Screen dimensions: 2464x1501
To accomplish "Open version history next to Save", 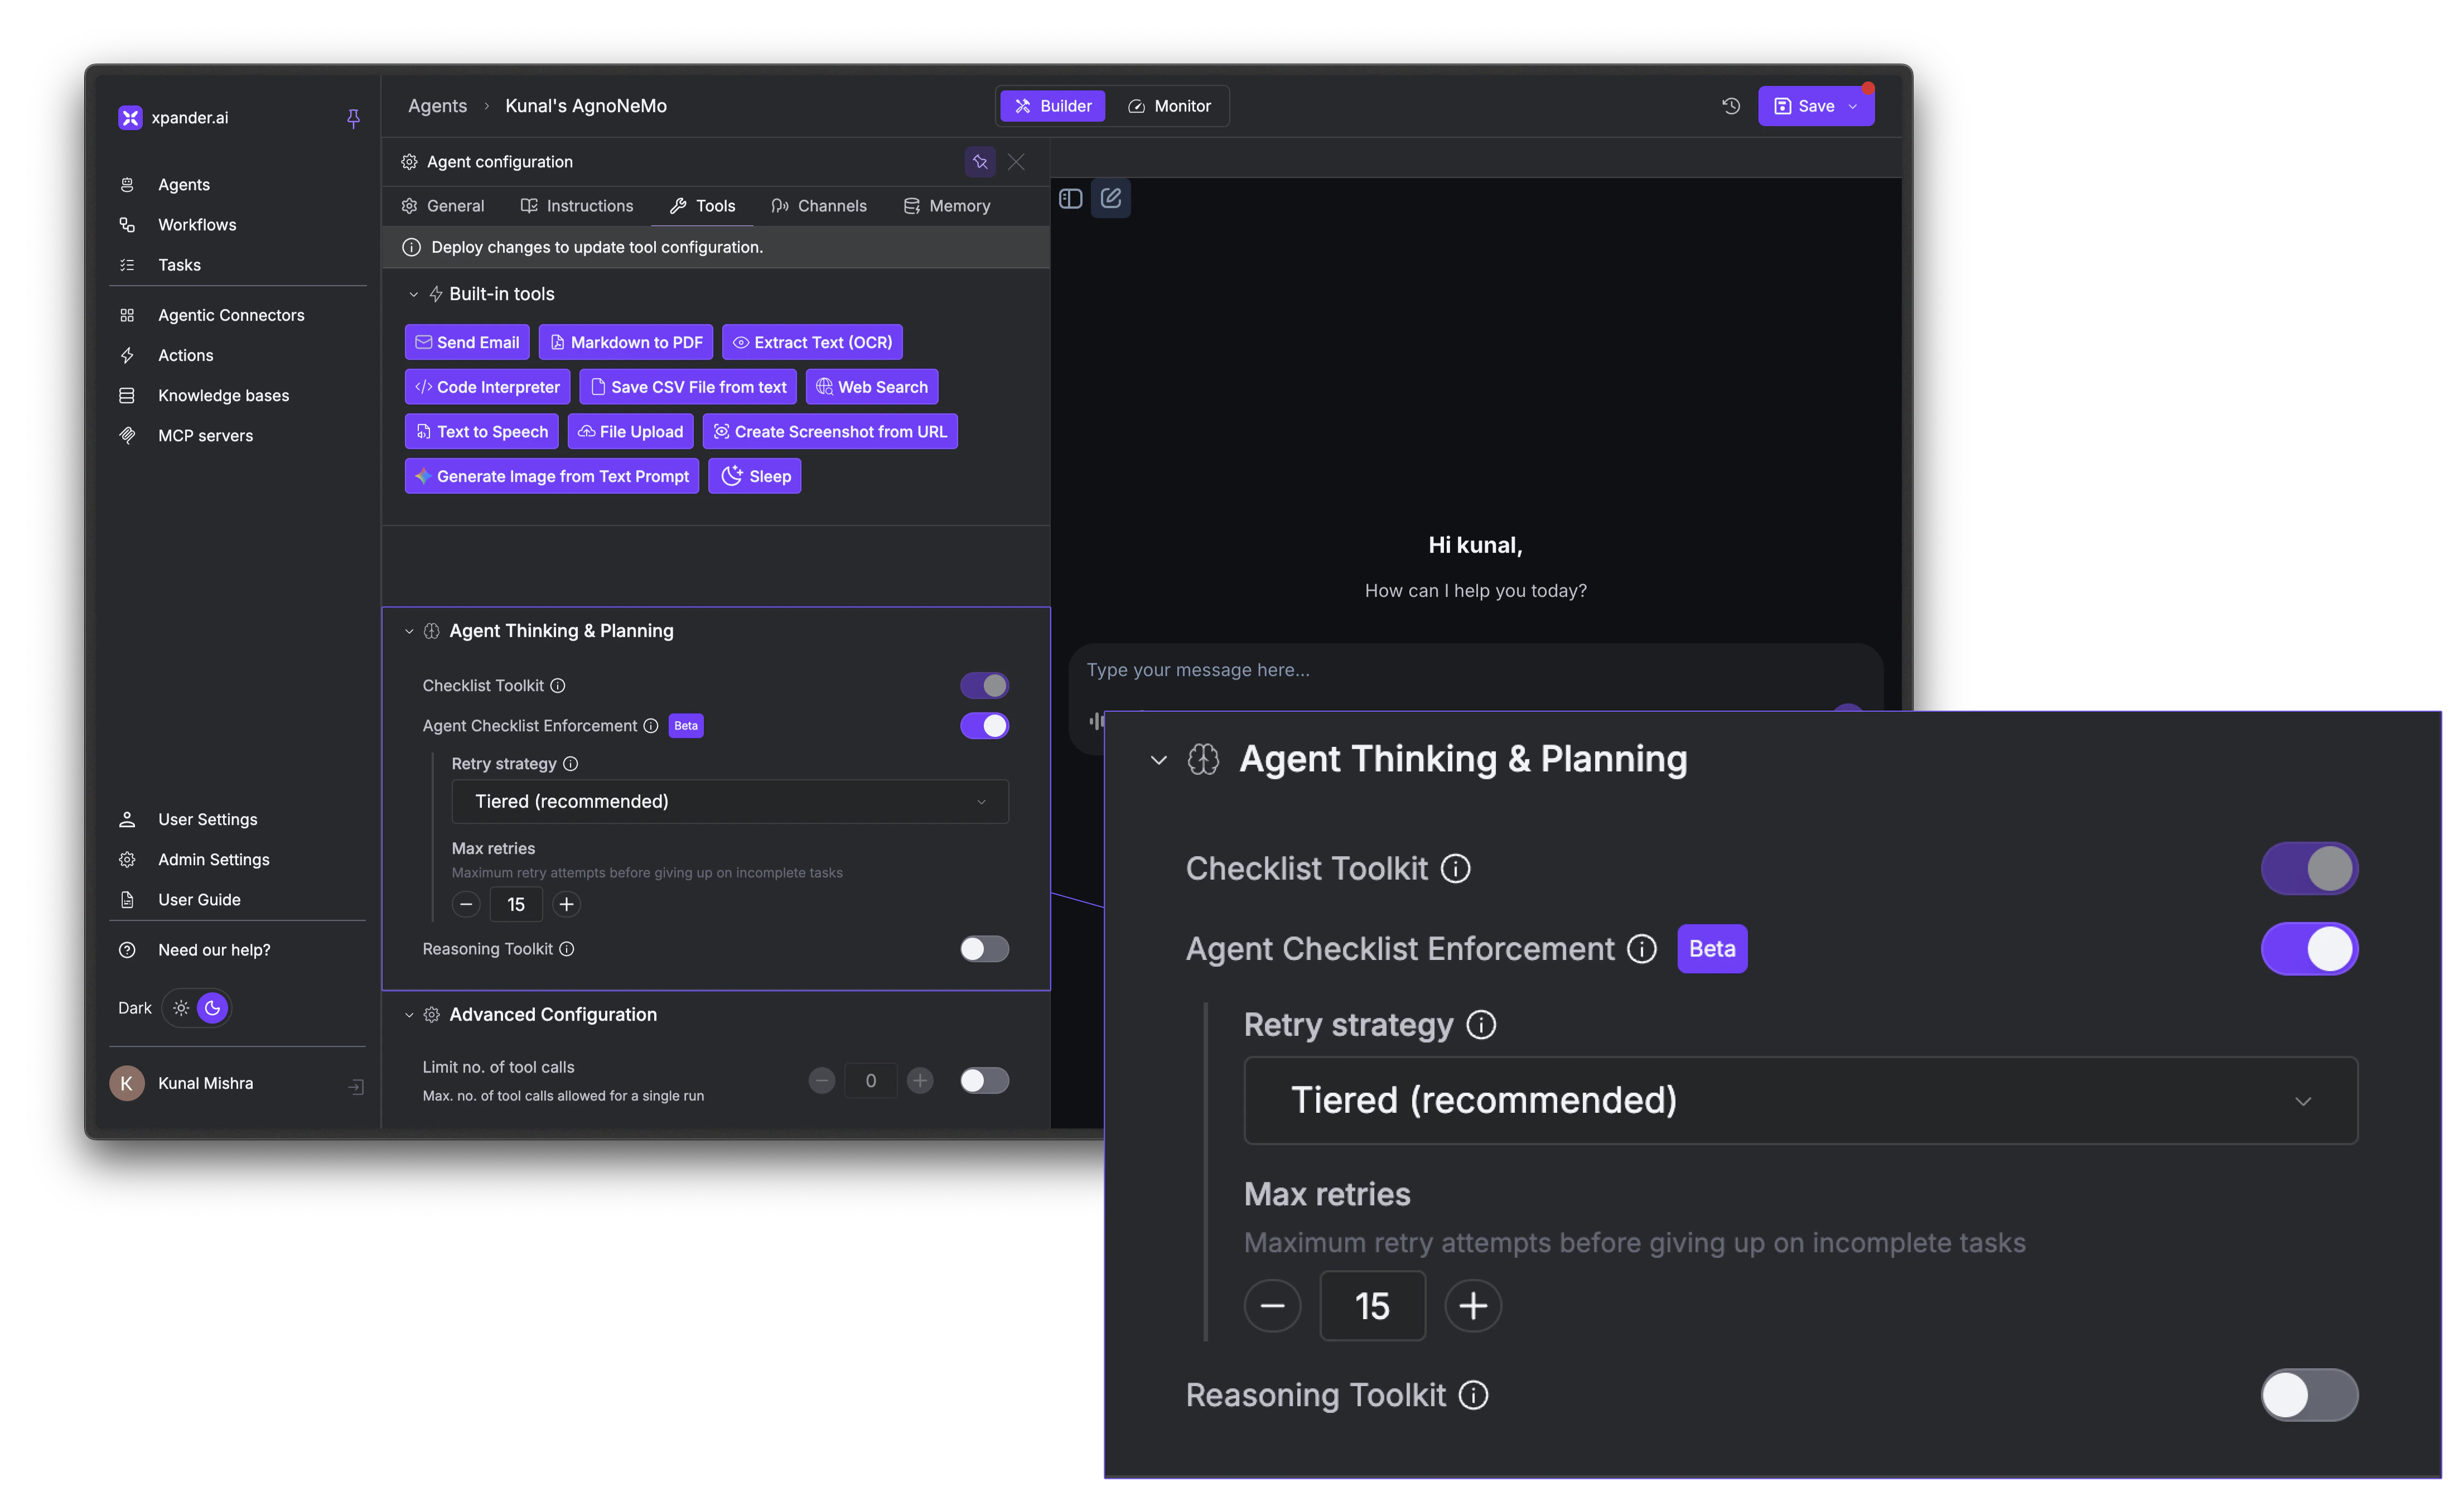I will [x=1731, y=105].
